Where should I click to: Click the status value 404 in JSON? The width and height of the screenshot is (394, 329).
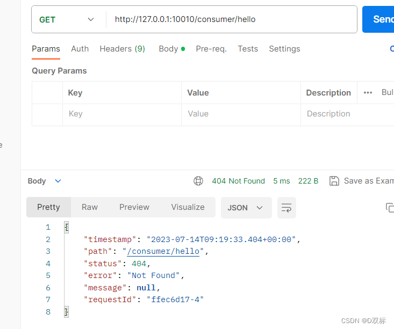pos(139,264)
